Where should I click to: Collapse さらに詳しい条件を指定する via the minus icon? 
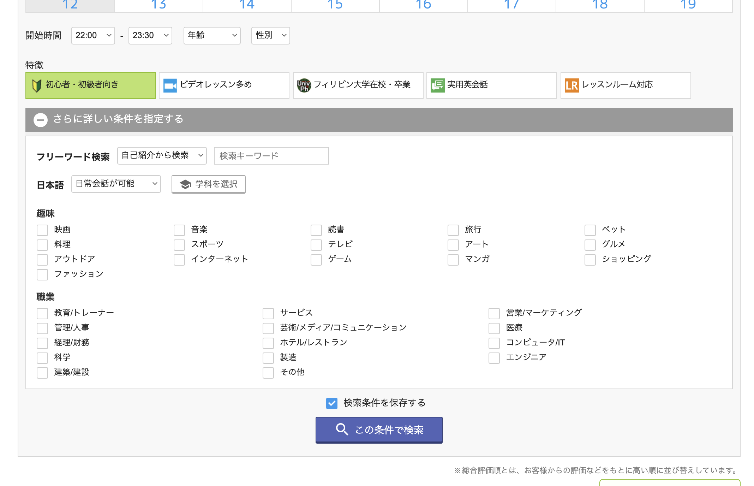coord(41,120)
